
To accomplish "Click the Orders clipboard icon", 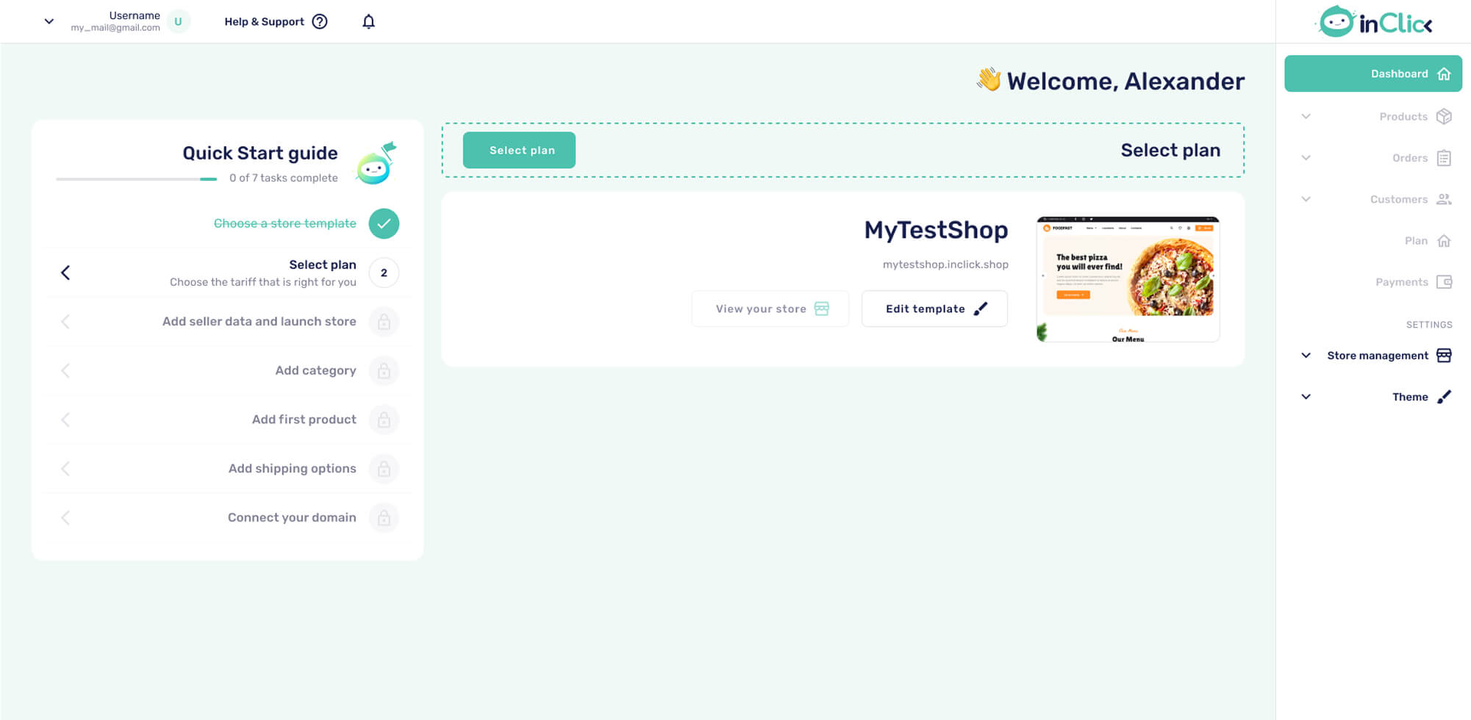I will click(x=1444, y=158).
